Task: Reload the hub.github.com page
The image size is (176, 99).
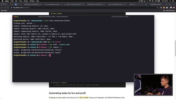Action: (x=8, y=8)
